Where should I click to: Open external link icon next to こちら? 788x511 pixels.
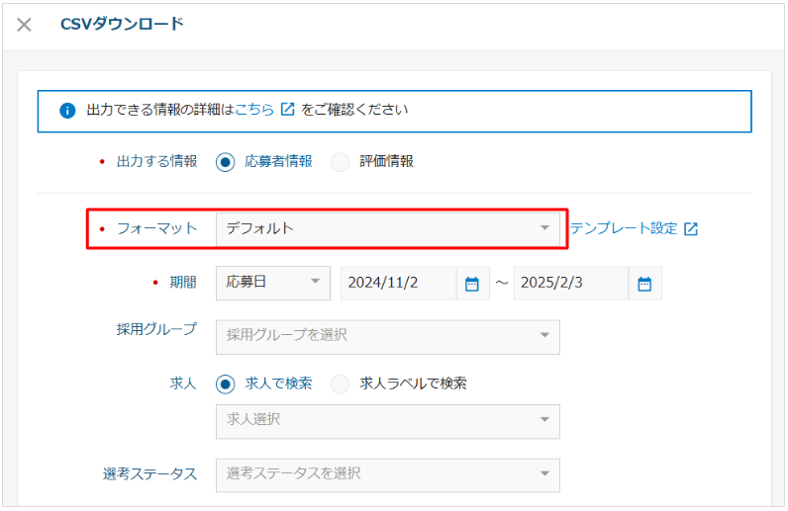[287, 109]
